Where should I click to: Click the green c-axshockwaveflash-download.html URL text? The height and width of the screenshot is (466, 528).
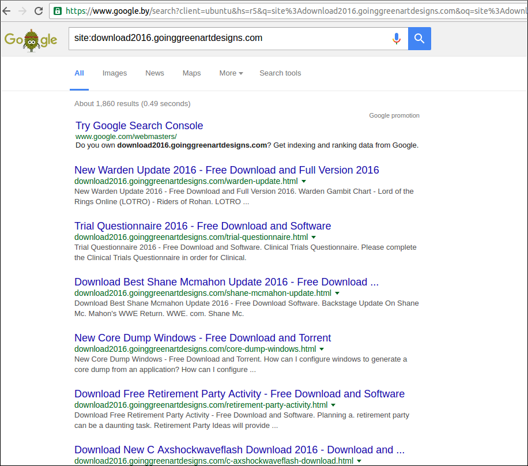pyautogui.click(x=214, y=461)
